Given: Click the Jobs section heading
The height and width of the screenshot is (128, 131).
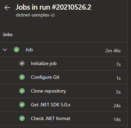Looking at the screenshot, I should click(x=8, y=34).
